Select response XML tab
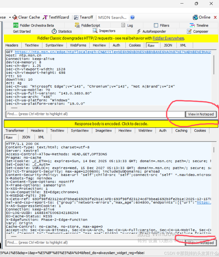Screen dimensions: 219x257 pos(41,137)
